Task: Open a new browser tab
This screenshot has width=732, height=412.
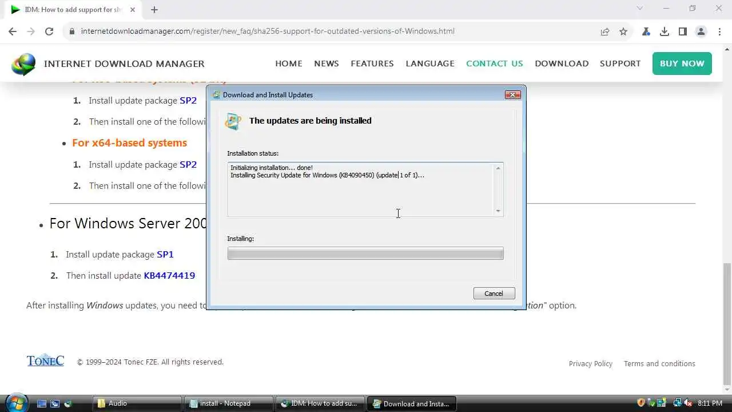Action: (x=154, y=9)
